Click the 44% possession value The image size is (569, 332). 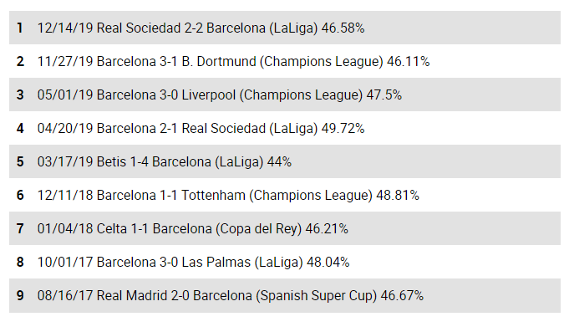click(279, 161)
